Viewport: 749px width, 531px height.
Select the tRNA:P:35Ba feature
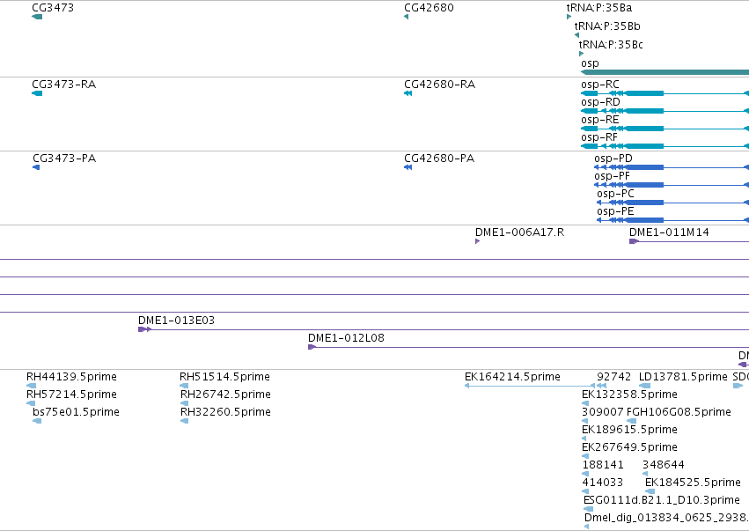[569, 17]
